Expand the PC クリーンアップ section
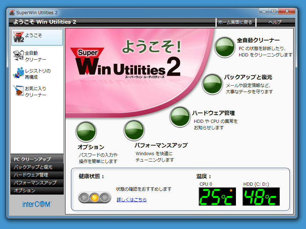 click(37, 159)
